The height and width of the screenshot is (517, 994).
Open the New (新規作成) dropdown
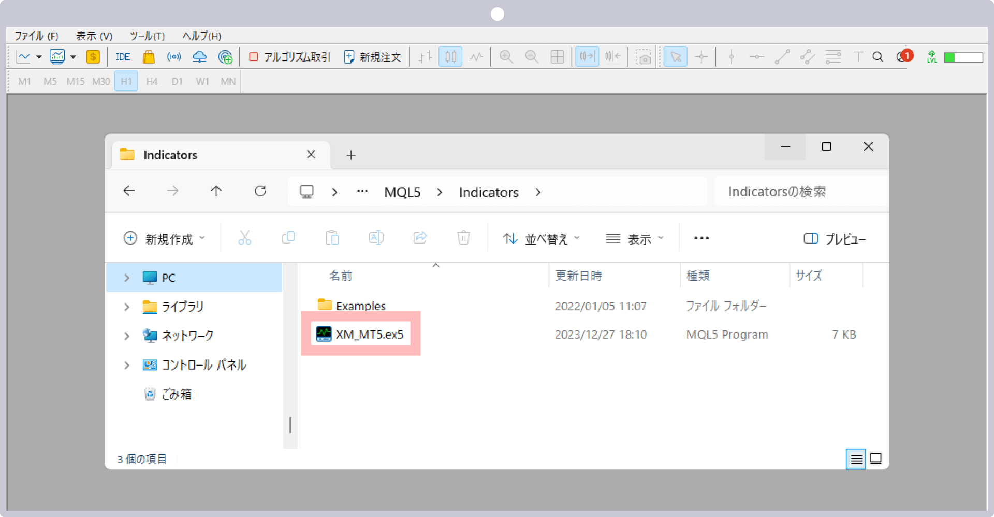coord(165,238)
